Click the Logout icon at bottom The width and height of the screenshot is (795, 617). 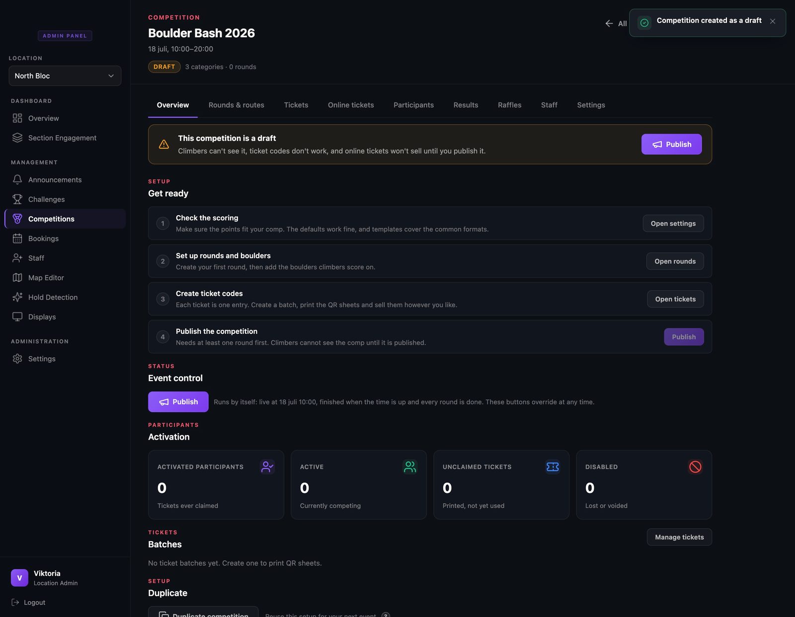(15, 603)
